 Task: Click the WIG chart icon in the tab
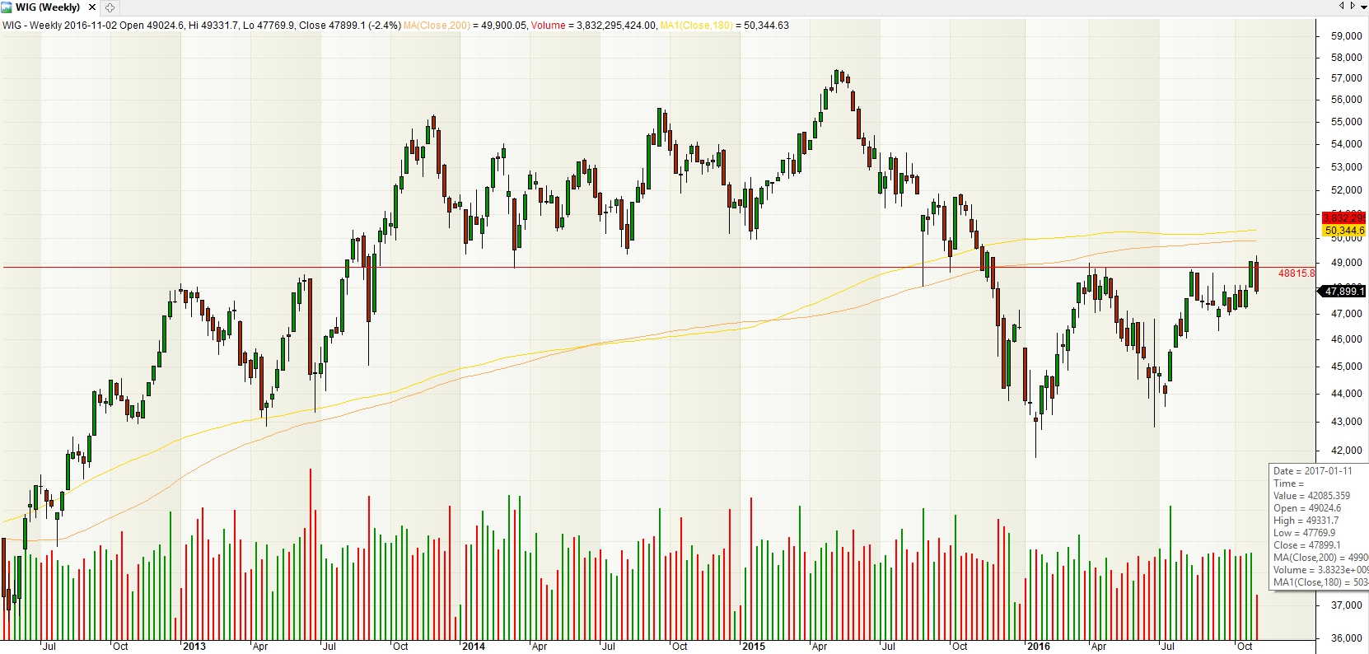(7, 7)
